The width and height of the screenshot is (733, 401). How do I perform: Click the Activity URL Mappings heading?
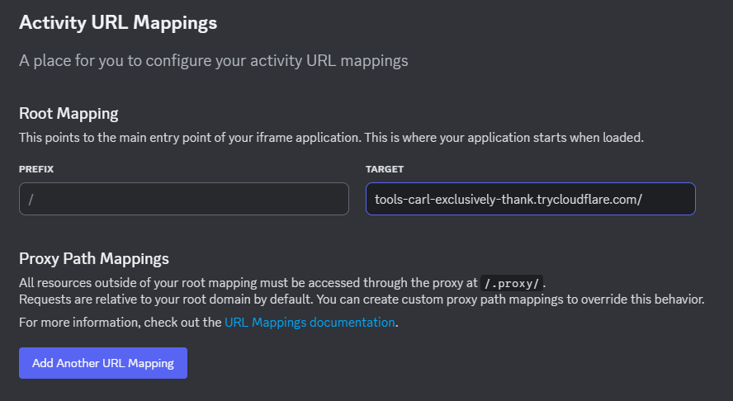pos(118,23)
